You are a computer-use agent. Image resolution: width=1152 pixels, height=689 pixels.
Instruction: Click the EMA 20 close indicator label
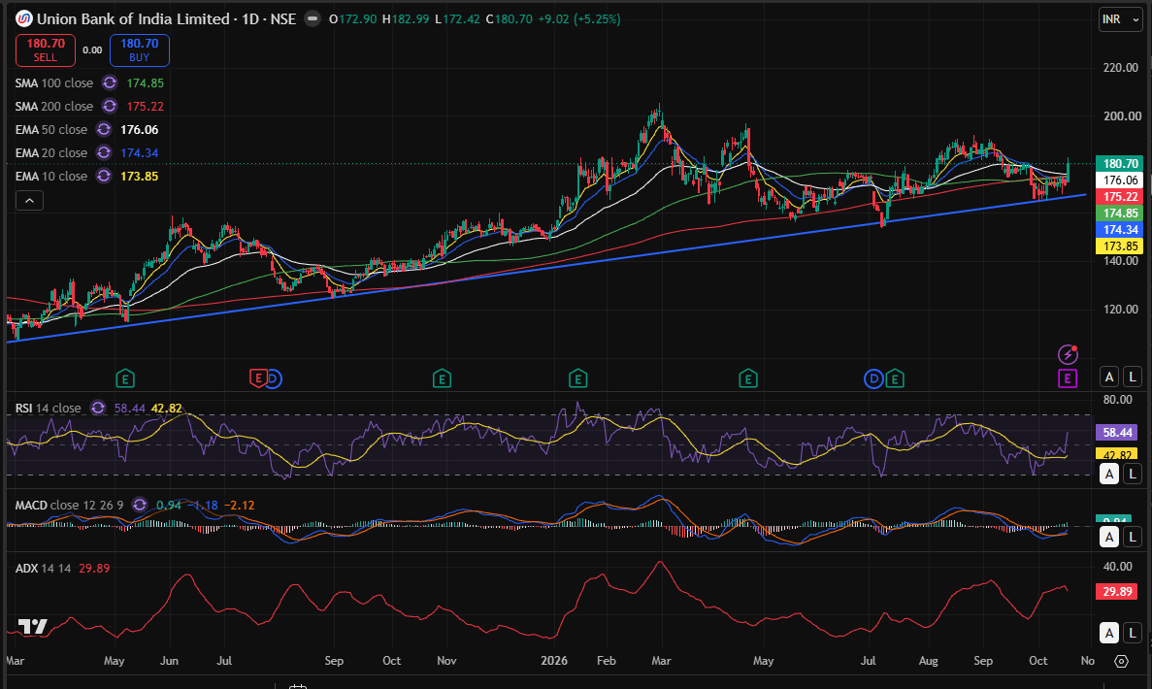point(51,152)
